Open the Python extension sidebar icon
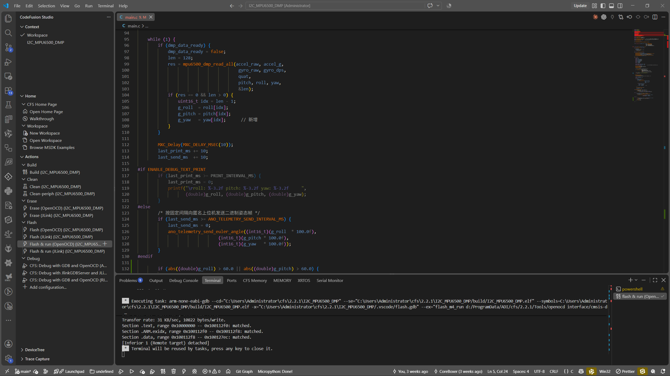Viewport: 670px width, 376px height. coord(8,191)
